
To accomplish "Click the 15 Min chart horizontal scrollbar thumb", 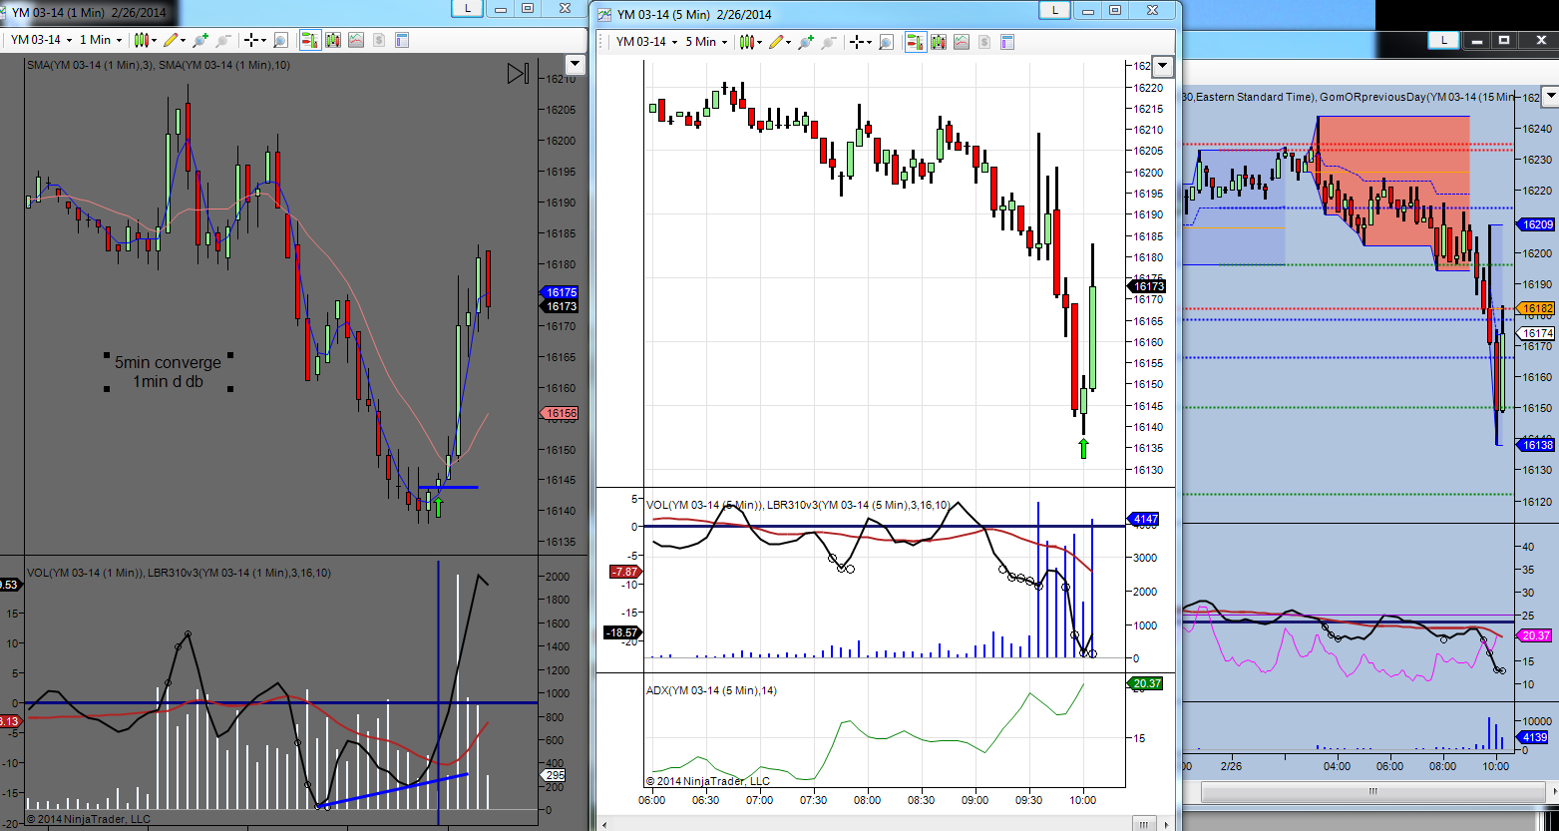I will (1372, 792).
